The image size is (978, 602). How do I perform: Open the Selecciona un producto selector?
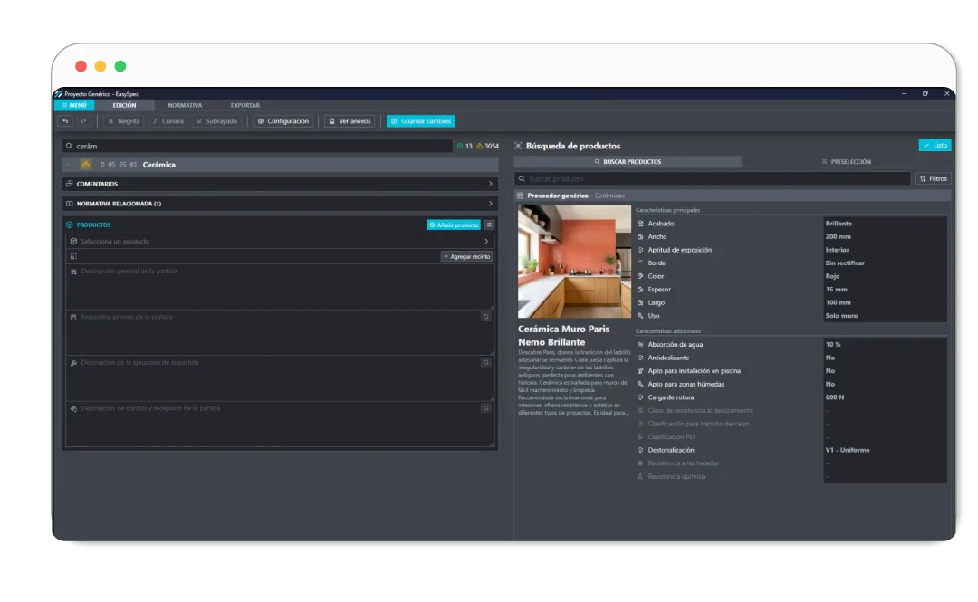click(280, 242)
